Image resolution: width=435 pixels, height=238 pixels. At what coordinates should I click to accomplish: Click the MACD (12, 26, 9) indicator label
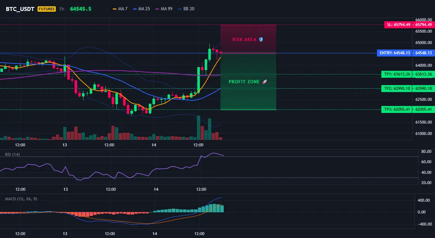[x=21, y=199]
